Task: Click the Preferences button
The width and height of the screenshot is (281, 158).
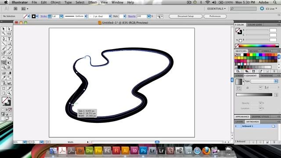Action: coord(215,16)
